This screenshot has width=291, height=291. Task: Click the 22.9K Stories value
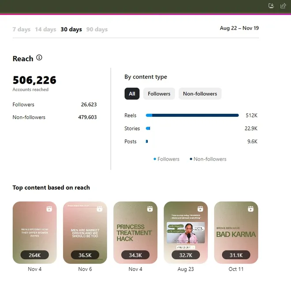251,128
